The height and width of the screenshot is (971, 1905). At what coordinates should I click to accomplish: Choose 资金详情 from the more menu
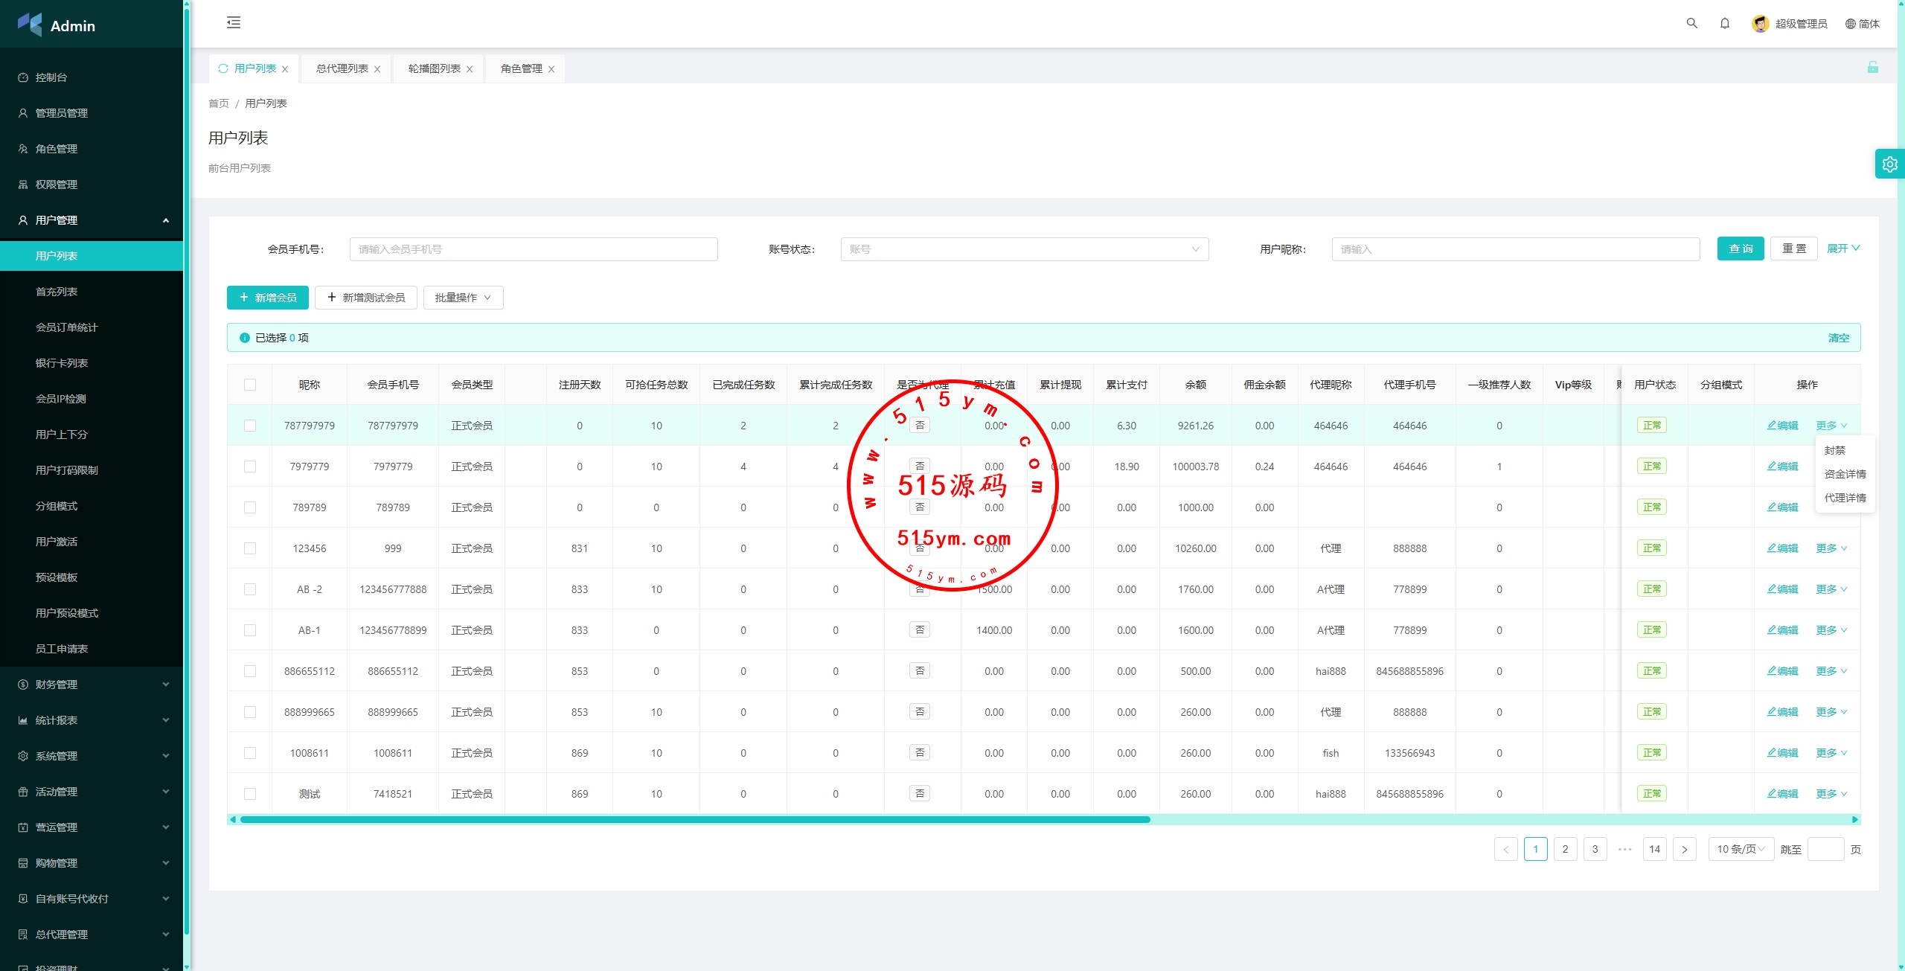pyautogui.click(x=1844, y=474)
